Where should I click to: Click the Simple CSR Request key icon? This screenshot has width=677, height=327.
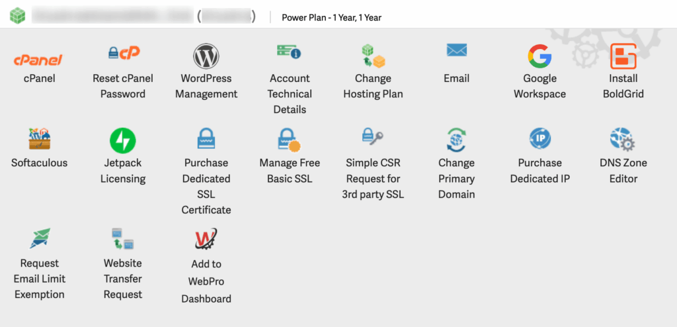(x=373, y=136)
